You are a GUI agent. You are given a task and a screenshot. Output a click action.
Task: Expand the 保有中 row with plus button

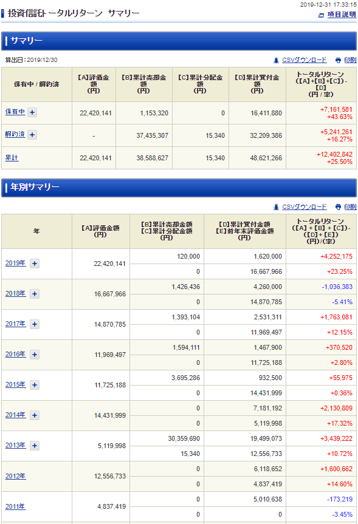pyautogui.click(x=32, y=112)
